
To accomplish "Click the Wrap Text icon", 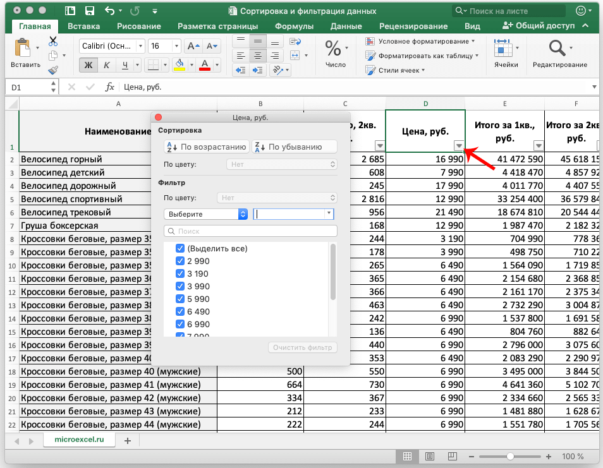I will coord(295,42).
